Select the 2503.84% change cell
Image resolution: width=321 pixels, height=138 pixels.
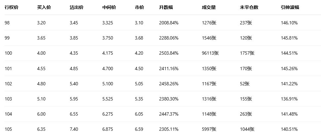click(x=168, y=53)
